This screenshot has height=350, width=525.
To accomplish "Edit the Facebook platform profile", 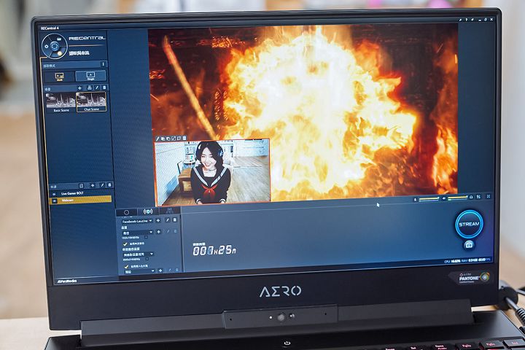I will [168, 220].
